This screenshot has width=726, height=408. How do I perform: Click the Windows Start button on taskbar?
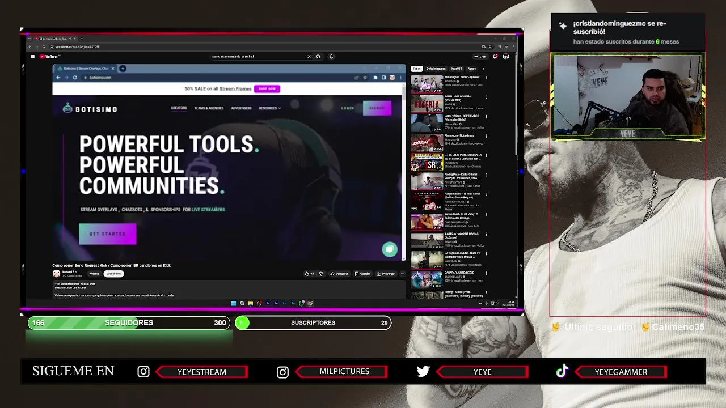pos(234,303)
